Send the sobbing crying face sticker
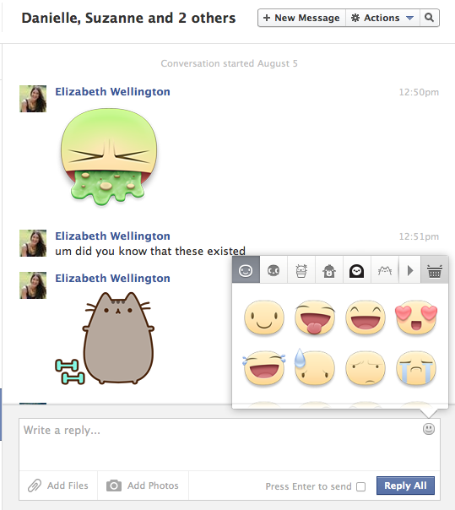 point(416,368)
